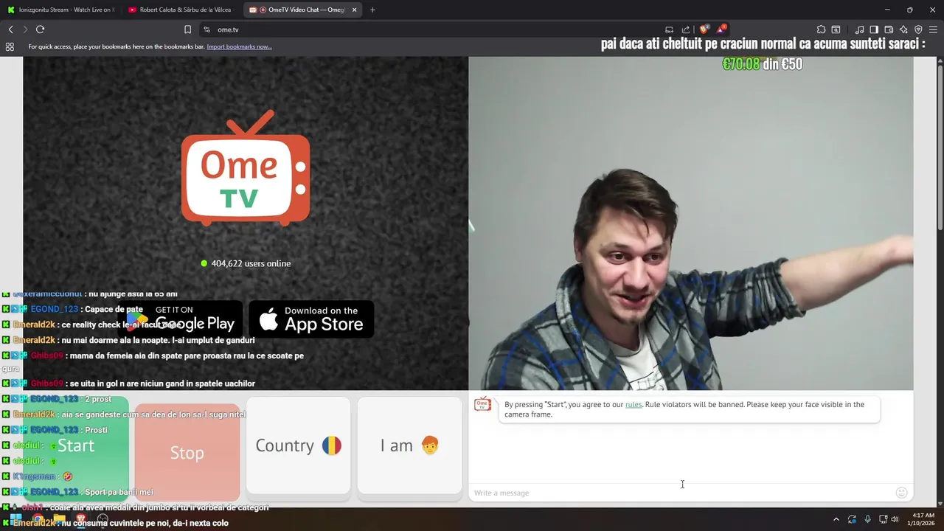Viewport: 944px width, 531px height.
Task: Click the network connection icon in the system tray
Action: [x=883, y=519]
